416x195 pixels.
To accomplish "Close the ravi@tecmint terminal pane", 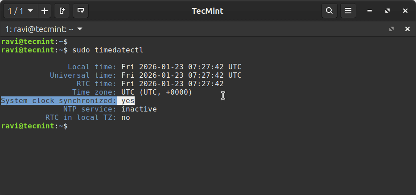I will tap(408, 29).
